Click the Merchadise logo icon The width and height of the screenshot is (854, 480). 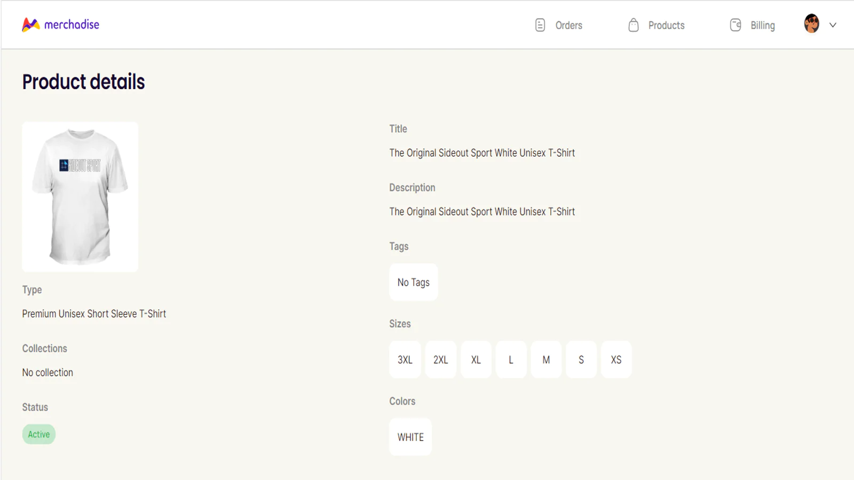pyautogui.click(x=30, y=25)
